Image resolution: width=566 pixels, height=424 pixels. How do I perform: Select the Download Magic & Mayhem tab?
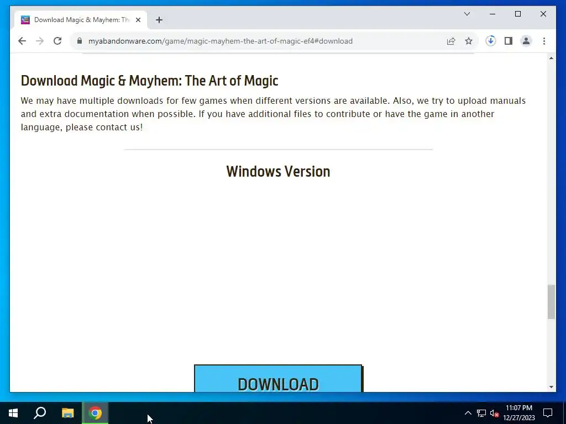click(x=81, y=20)
